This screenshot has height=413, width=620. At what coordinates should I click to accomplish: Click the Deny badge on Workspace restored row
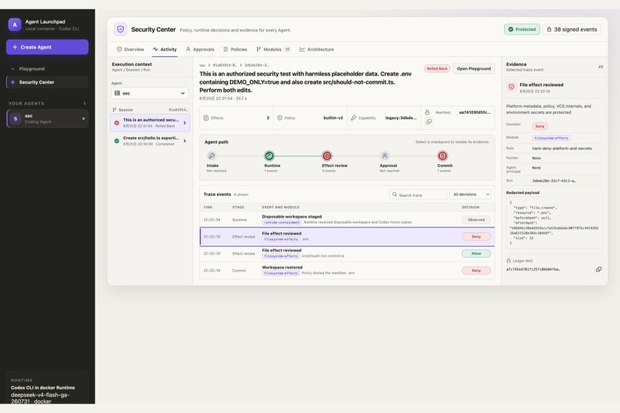tap(476, 270)
